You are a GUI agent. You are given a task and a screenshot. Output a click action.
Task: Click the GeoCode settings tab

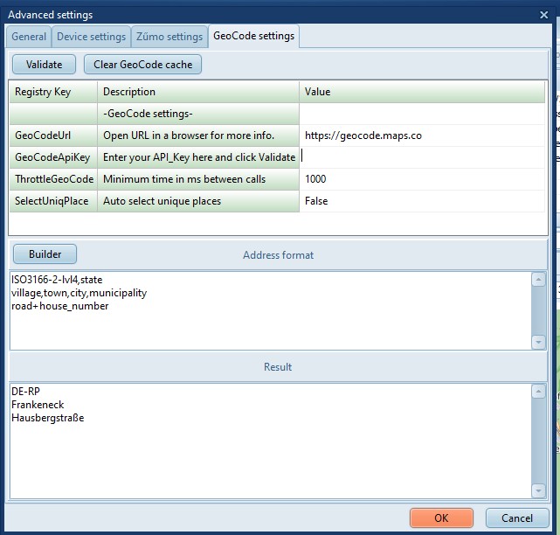pyautogui.click(x=253, y=37)
